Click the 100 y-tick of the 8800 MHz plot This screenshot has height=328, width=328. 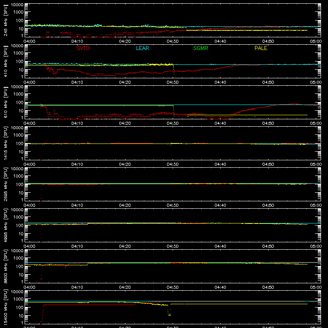pos(20,266)
